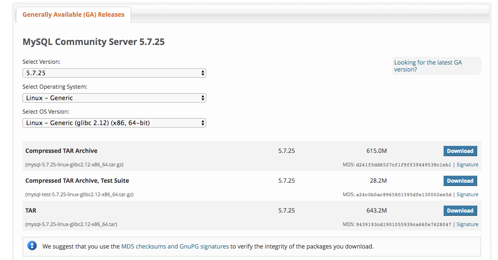The width and height of the screenshot is (498, 260).
Task: Open the Select Operating System dropdown
Action: tap(114, 98)
